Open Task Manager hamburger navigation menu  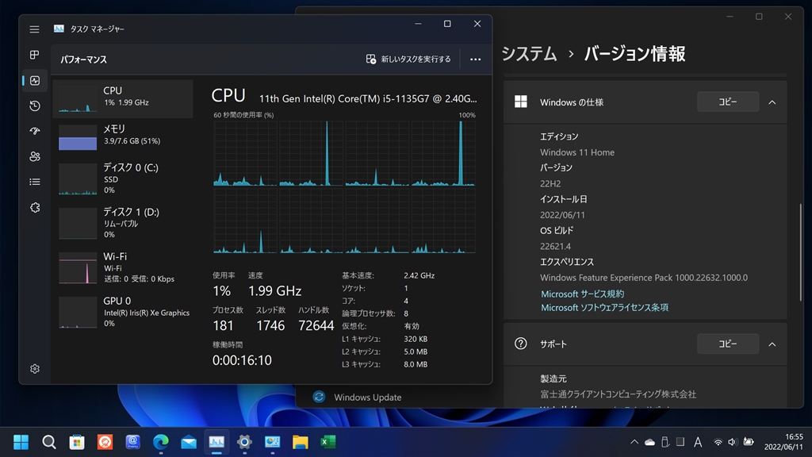click(x=34, y=29)
